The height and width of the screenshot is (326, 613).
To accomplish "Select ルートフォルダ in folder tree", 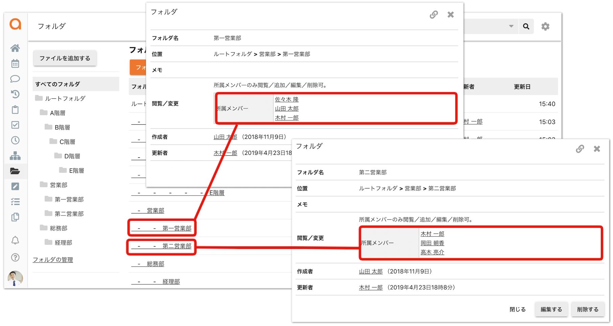I will click(x=65, y=98).
